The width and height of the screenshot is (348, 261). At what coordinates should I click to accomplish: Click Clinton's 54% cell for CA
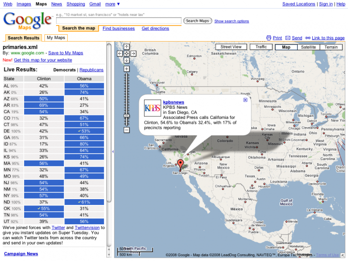coord(43,112)
